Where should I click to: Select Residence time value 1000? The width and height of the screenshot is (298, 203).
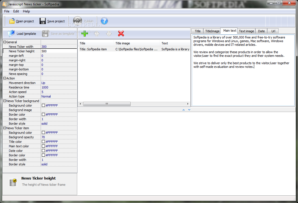point(59,87)
